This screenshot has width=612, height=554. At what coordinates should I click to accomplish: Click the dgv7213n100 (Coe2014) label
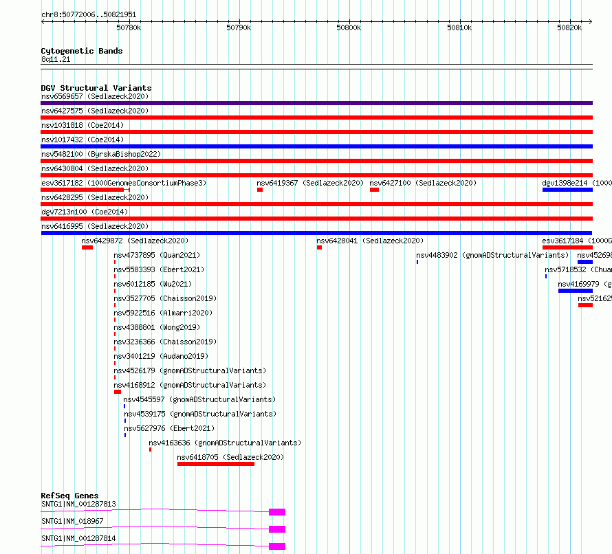(85, 212)
